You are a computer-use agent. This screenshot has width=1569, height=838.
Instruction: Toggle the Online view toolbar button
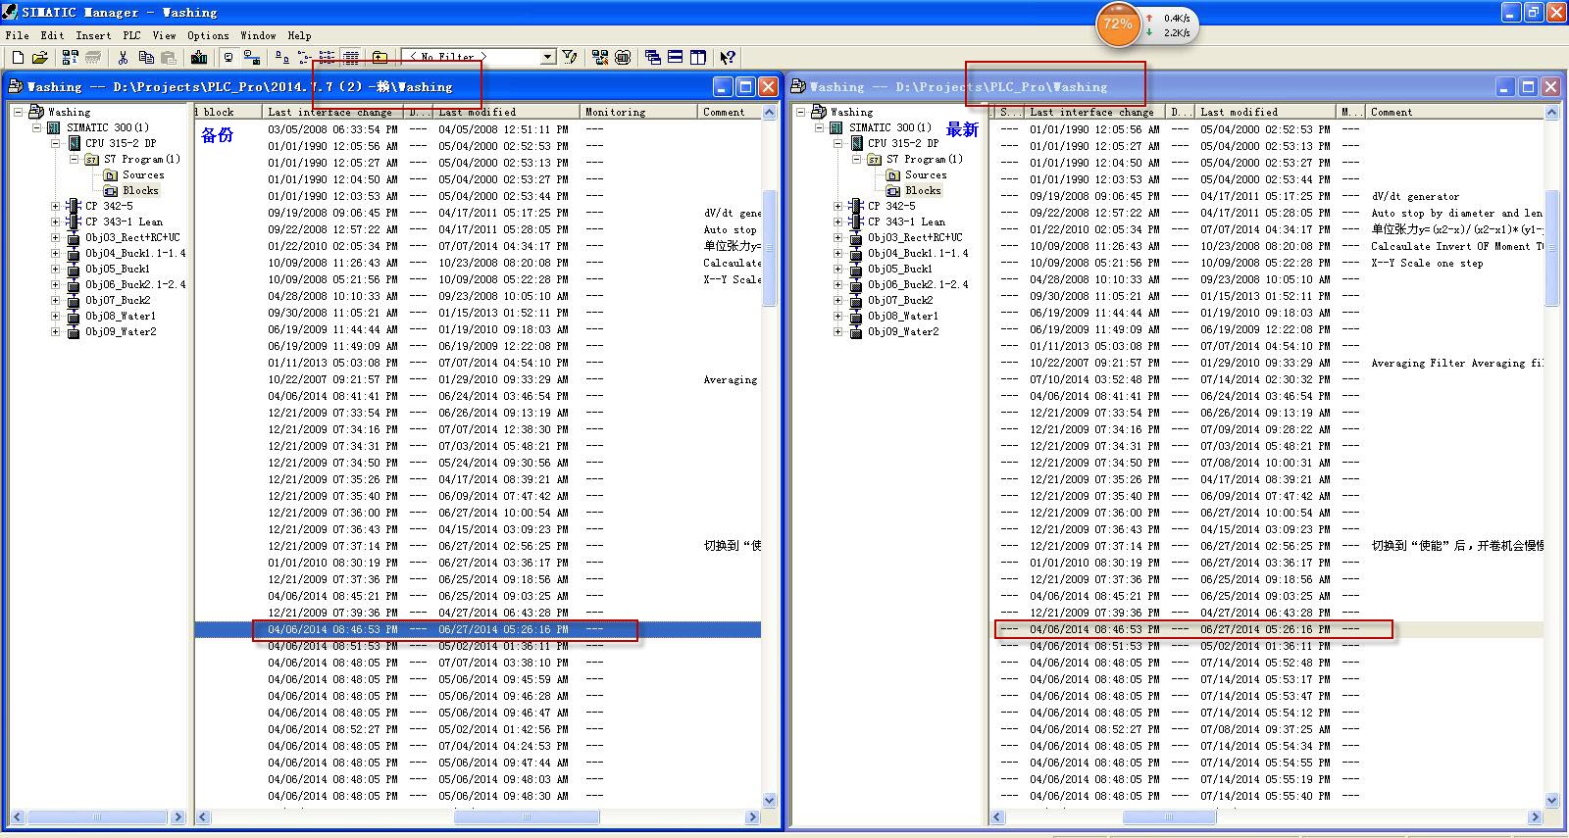[x=228, y=58]
